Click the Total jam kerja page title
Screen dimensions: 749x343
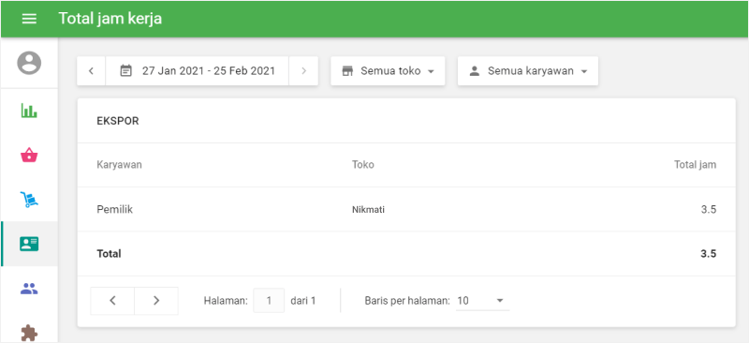coord(110,19)
